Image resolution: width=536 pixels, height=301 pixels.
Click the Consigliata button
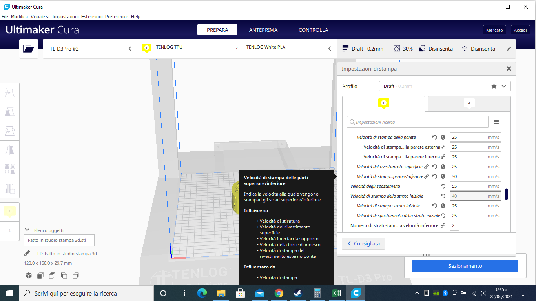[363, 243]
